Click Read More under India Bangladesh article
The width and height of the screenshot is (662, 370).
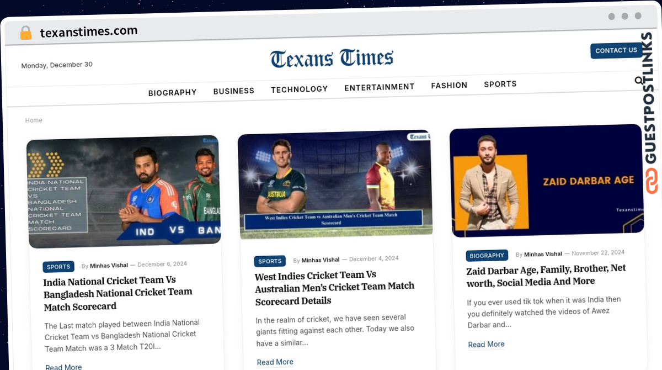(x=63, y=367)
